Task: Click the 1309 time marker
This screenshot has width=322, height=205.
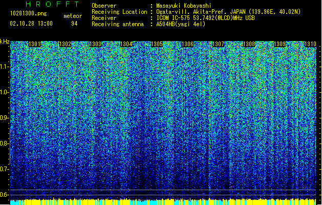Action: [280, 44]
